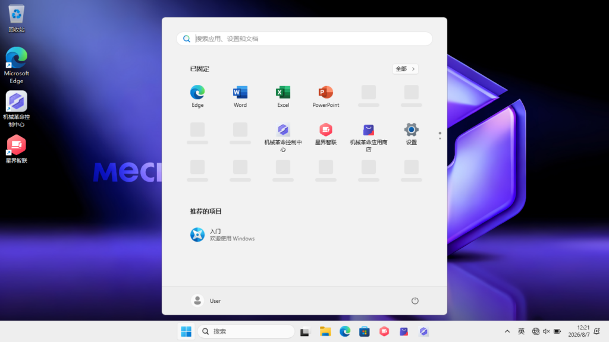
Task: Open Task View on the taskbar
Action: click(304, 331)
